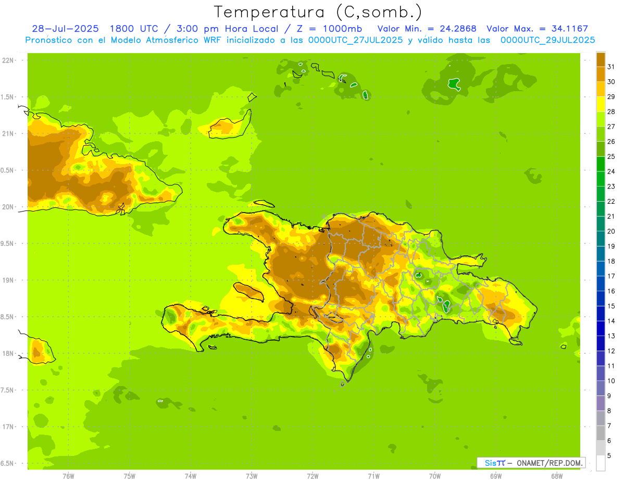Click the "17N" latitude label
Image resolution: width=625 pixels, height=483 pixels.
(8, 427)
